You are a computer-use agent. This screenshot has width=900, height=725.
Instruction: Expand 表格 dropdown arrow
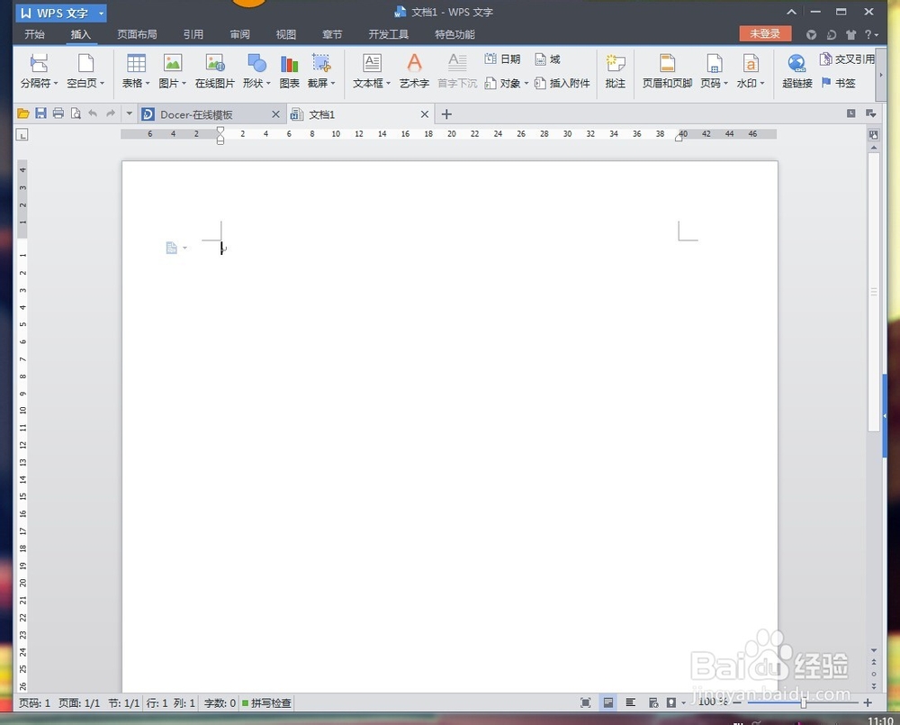point(148,83)
